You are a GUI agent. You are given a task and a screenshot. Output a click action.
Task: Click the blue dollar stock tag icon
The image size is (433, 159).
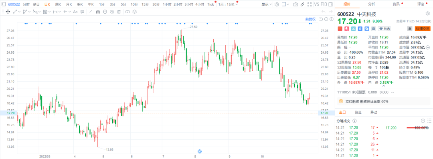click(x=360, y=29)
